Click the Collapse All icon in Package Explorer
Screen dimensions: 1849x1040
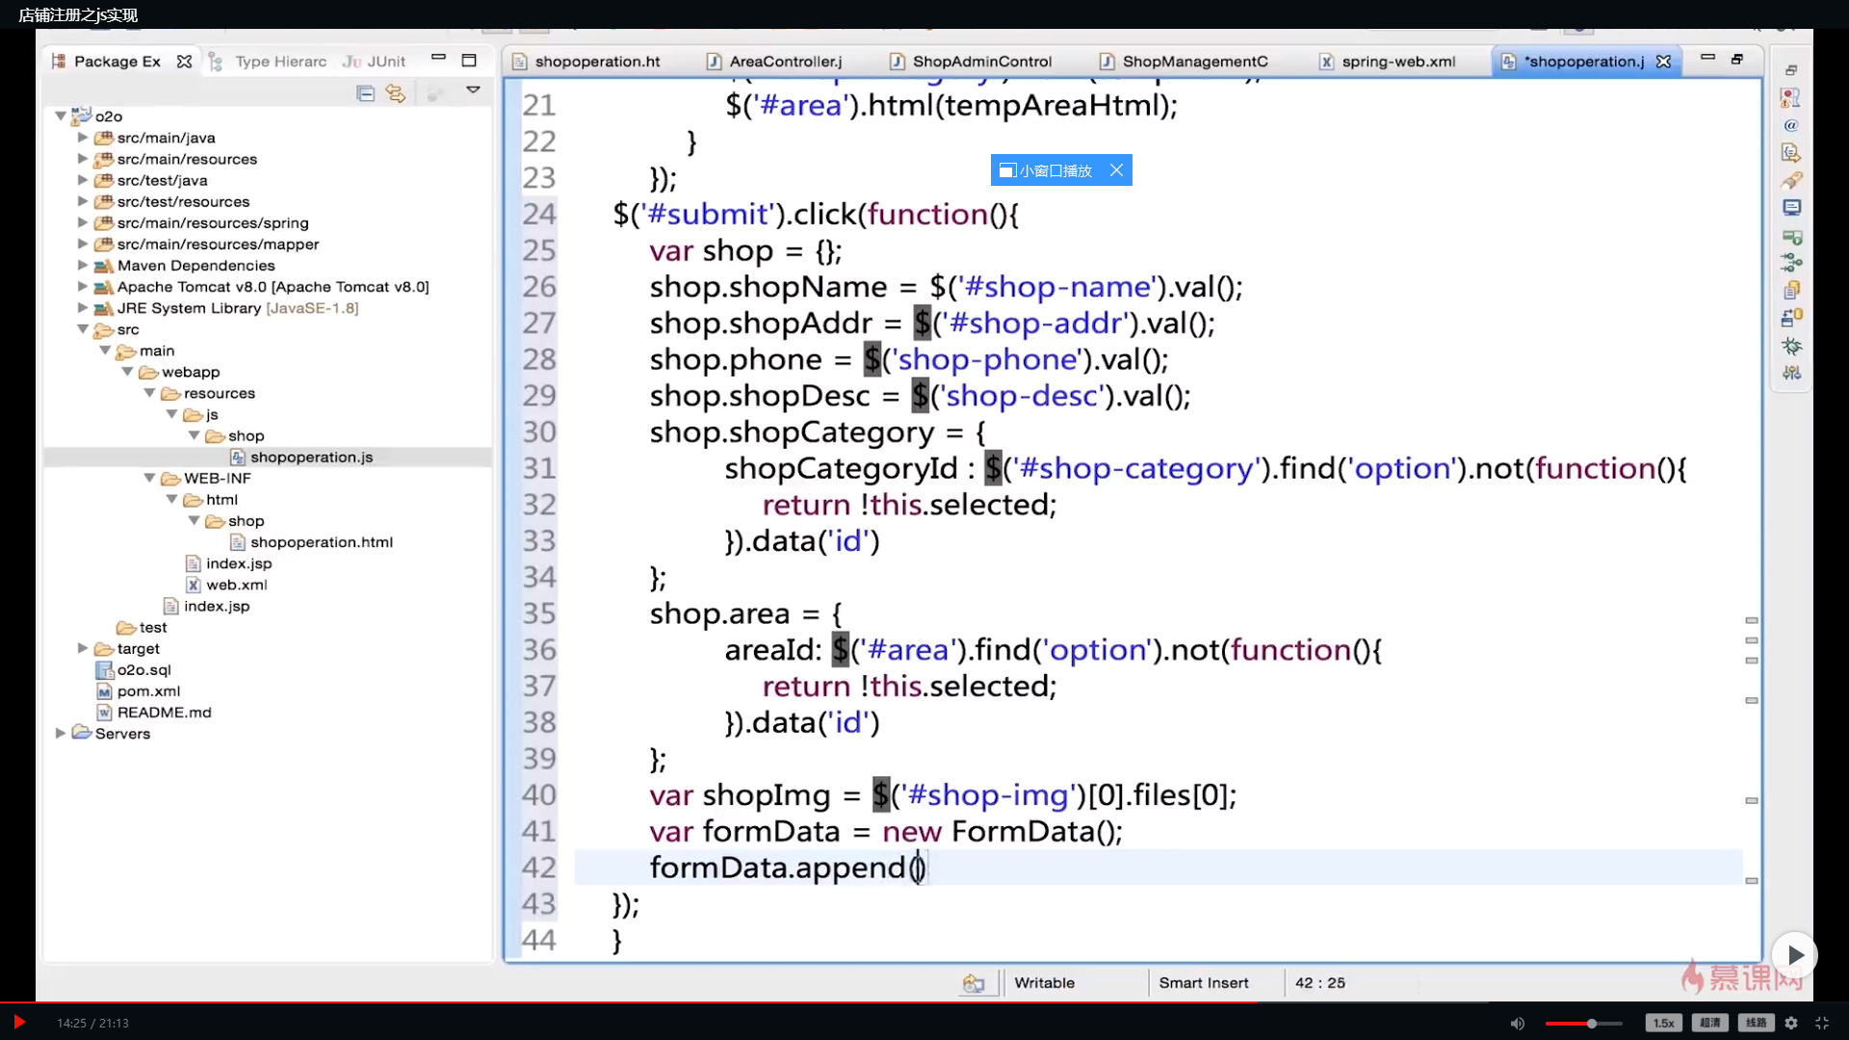pyautogui.click(x=365, y=93)
